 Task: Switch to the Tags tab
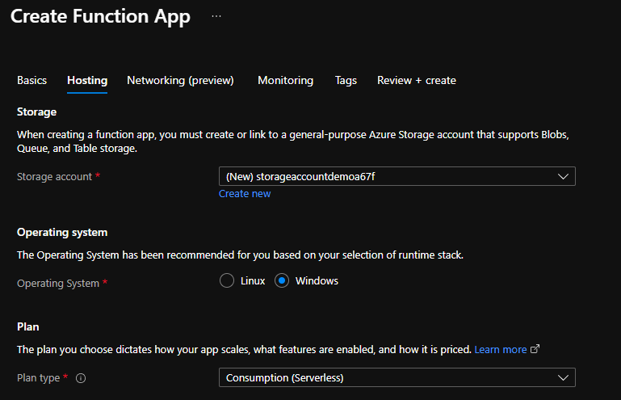[346, 80]
